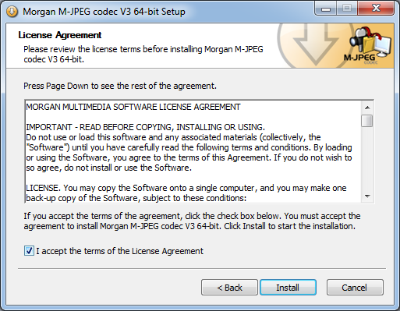
Task: Click inside the license agreement text box
Action: pos(193,151)
